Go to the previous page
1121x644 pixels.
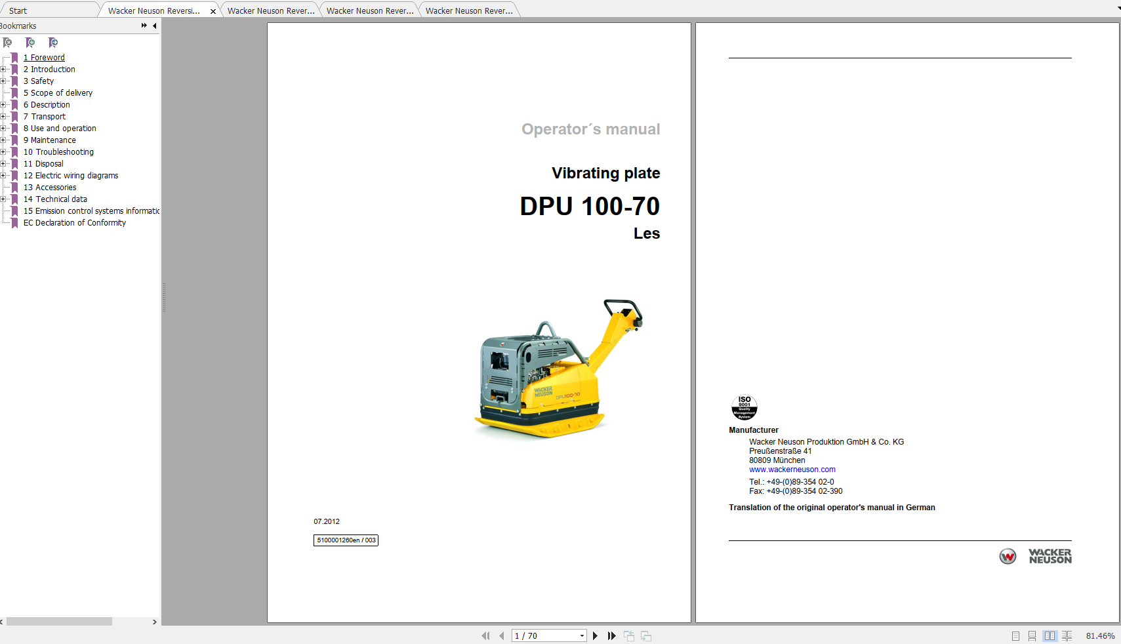tap(502, 635)
